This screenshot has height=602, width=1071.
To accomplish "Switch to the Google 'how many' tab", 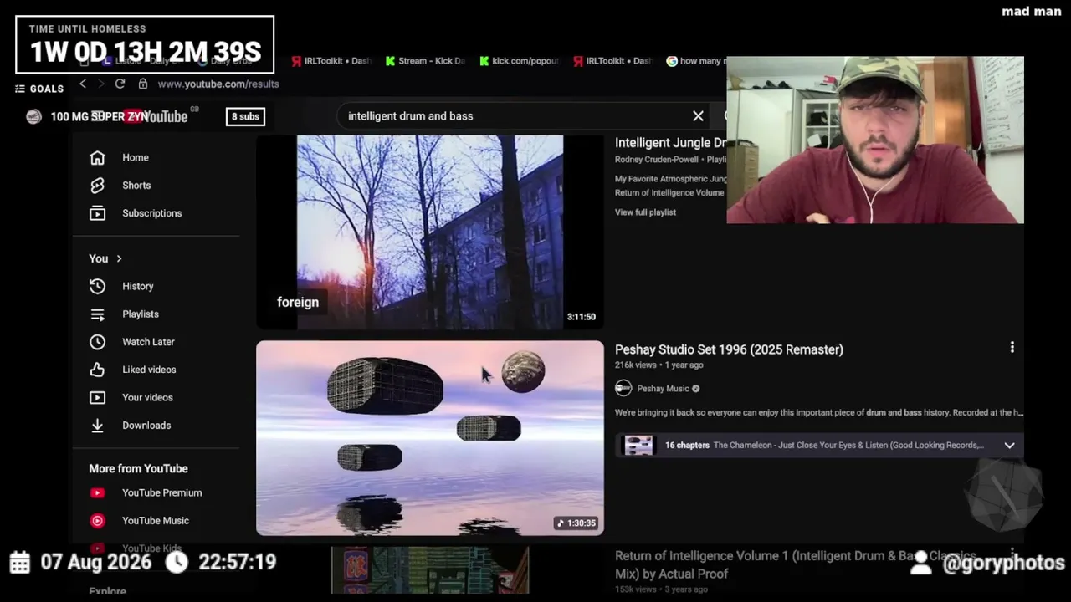I will (696, 61).
